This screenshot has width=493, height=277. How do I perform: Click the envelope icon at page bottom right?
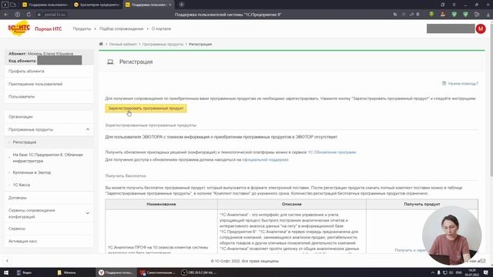(483, 261)
